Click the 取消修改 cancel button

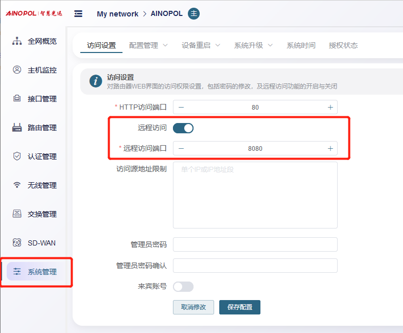[x=194, y=307]
